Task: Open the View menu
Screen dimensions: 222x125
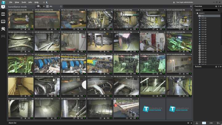Action: [17, 2]
